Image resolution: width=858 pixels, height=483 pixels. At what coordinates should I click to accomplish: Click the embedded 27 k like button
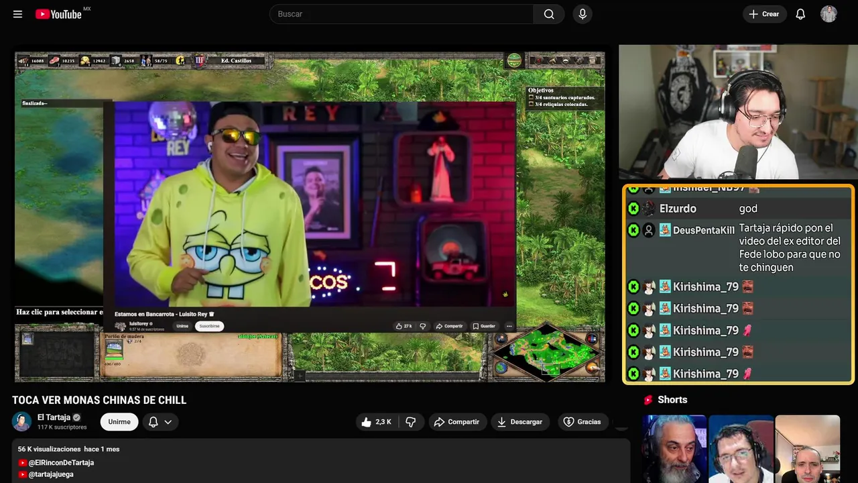[x=404, y=326]
